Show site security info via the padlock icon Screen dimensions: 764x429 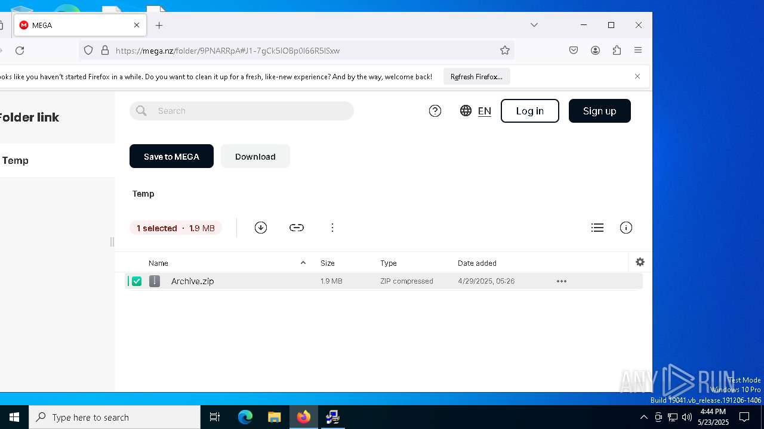point(105,51)
